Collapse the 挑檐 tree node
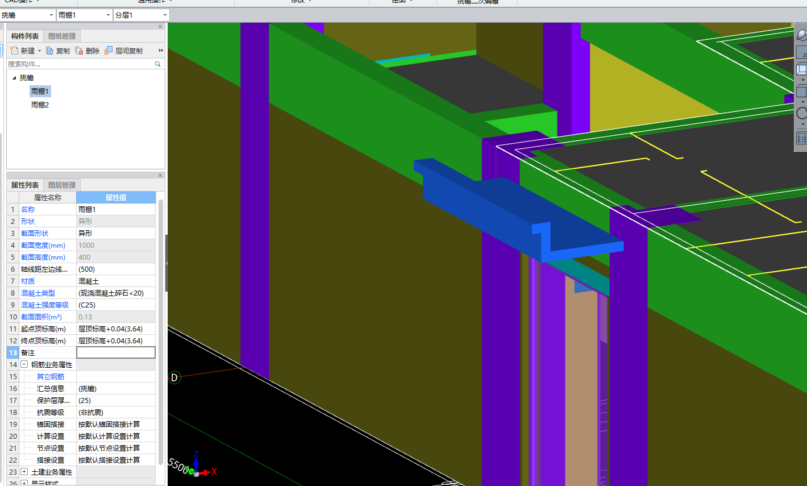The image size is (807, 486). click(x=14, y=78)
